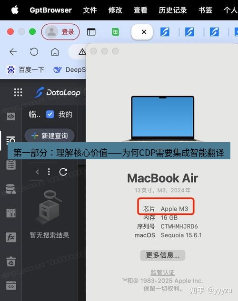Close the active tab with X
This screenshot has width=238, height=301.
[x=144, y=32]
